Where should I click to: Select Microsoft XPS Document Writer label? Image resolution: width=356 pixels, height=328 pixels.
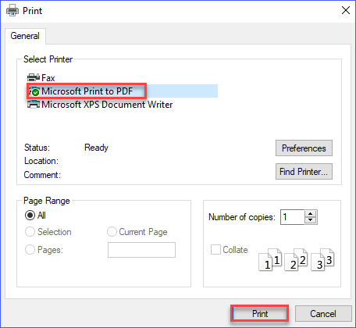(x=107, y=105)
